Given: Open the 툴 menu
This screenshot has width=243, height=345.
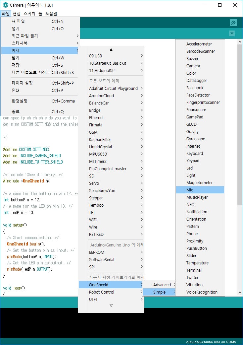Looking at the screenshot, I should (x=40, y=13).
